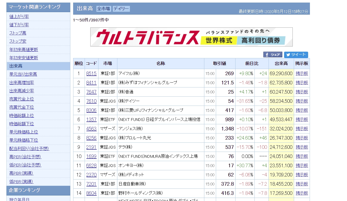Click the 企業ランキング section header

38,190
